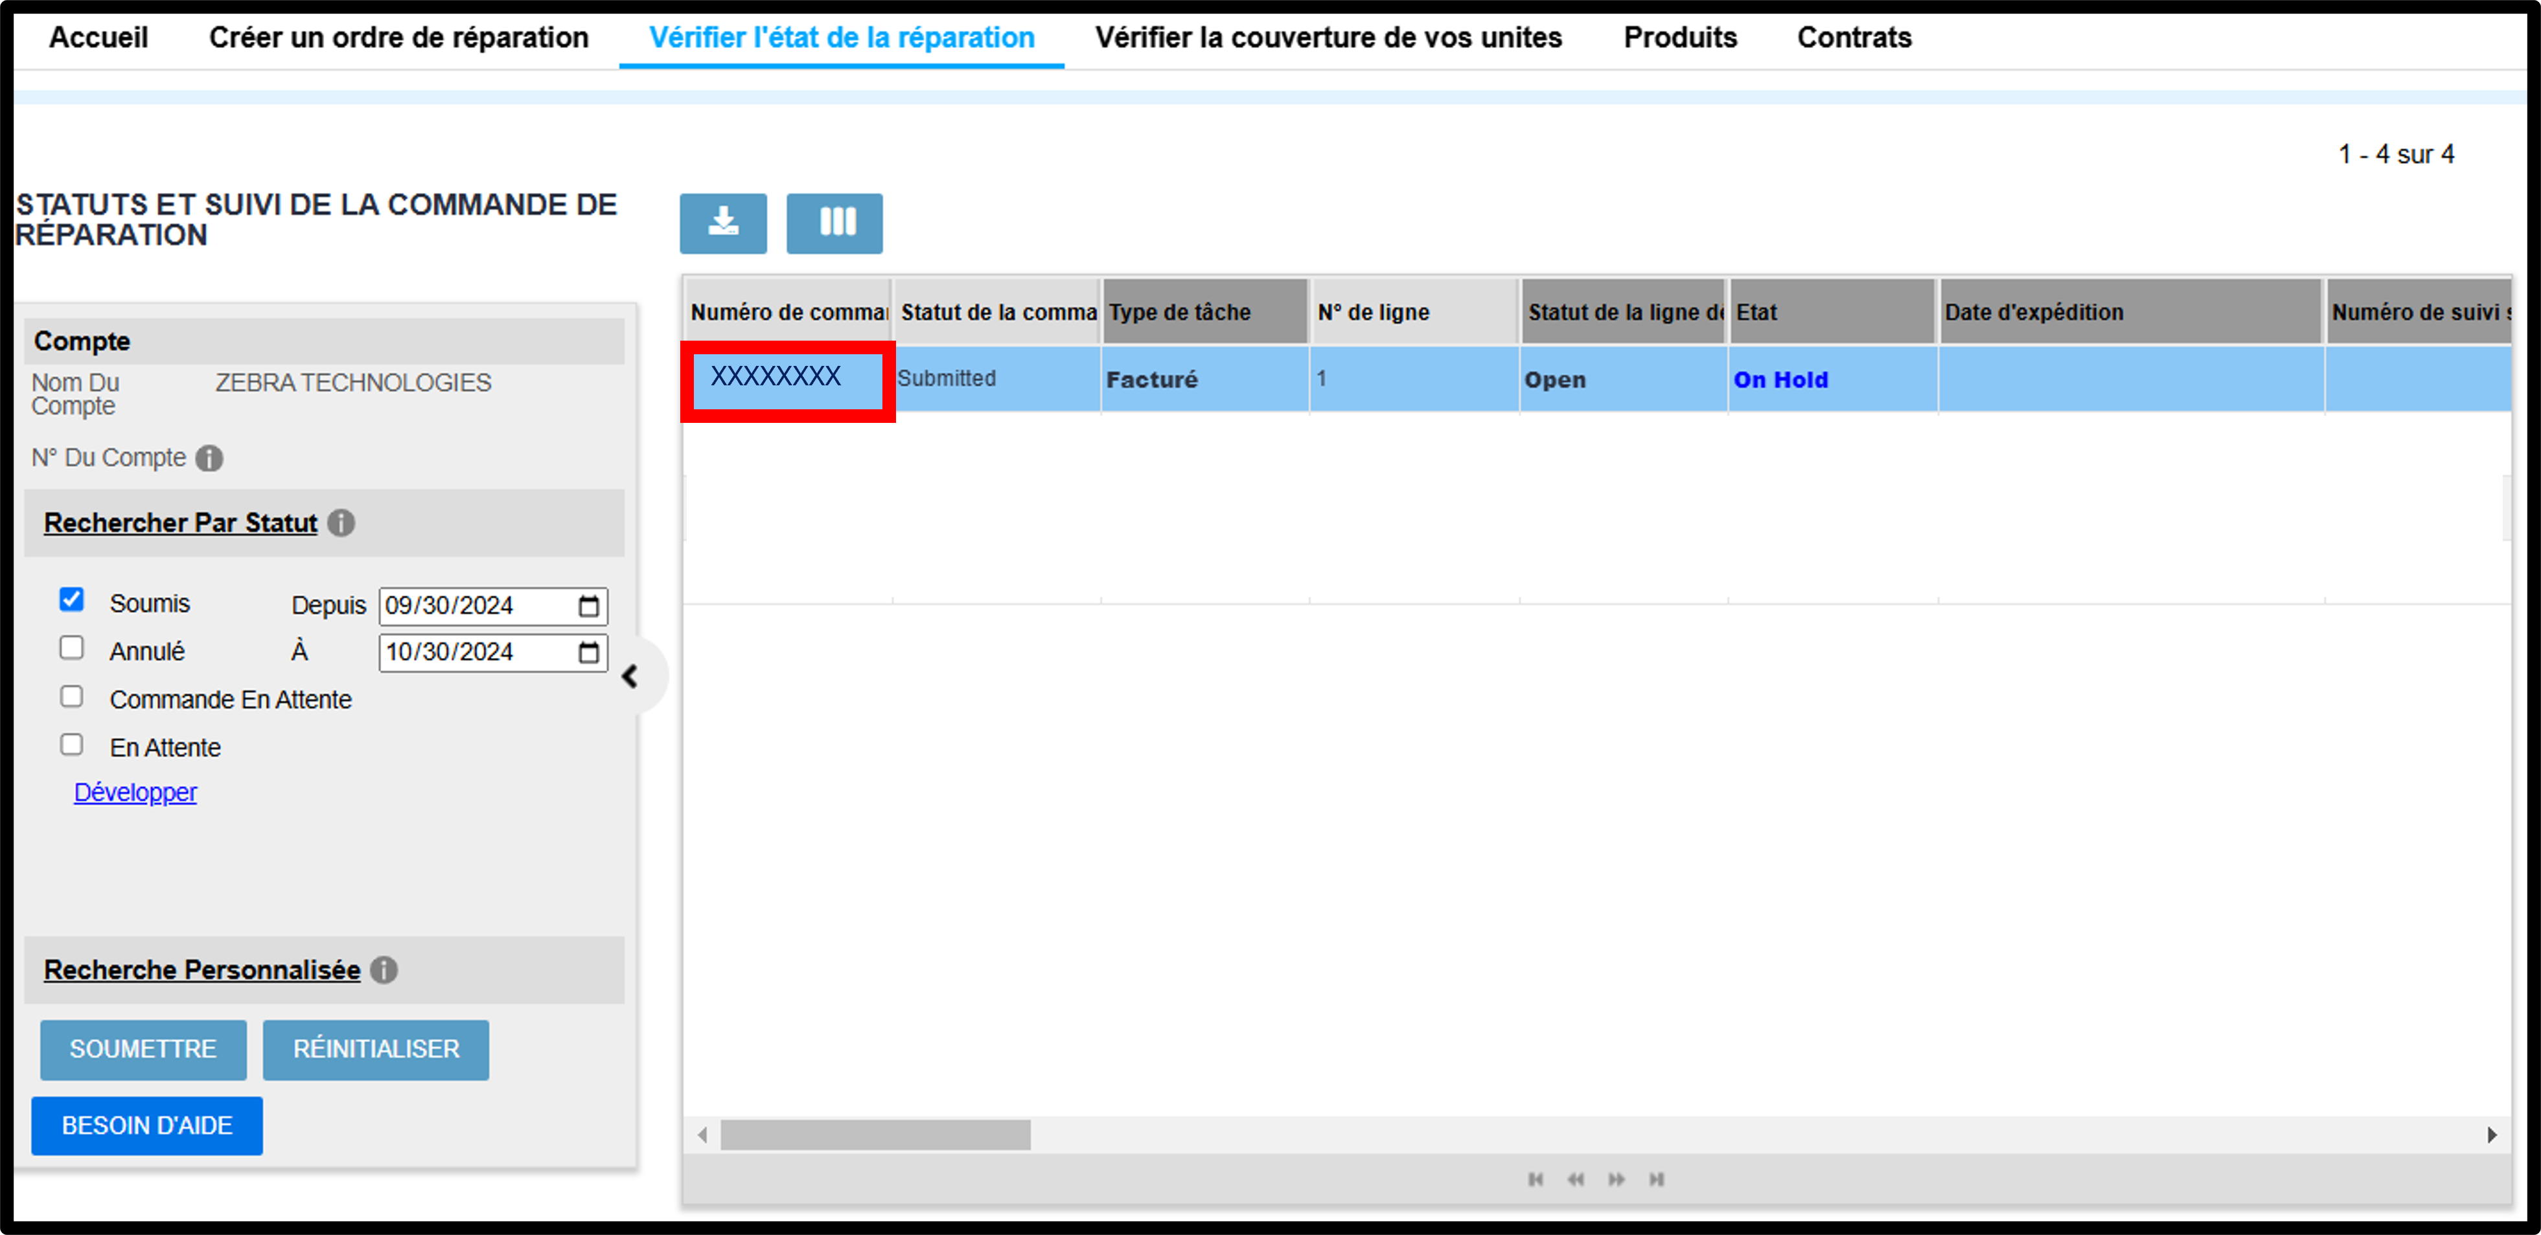Open the Produits tab

(x=1680, y=38)
